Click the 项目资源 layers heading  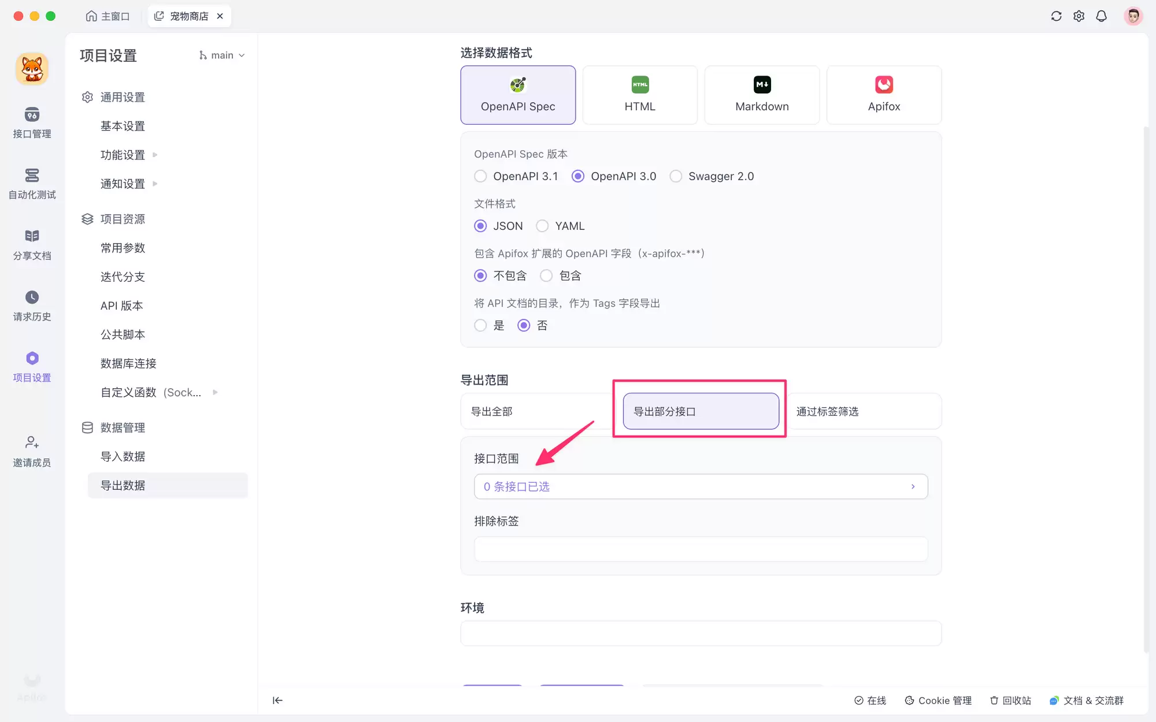pyautogui.click(x=113, y=219)
